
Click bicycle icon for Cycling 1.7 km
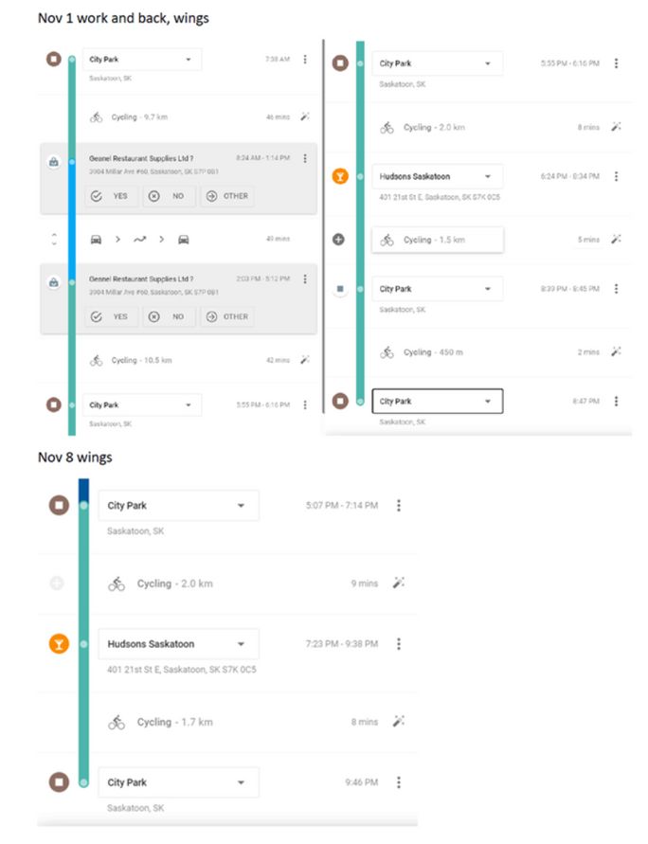[117, 722]
